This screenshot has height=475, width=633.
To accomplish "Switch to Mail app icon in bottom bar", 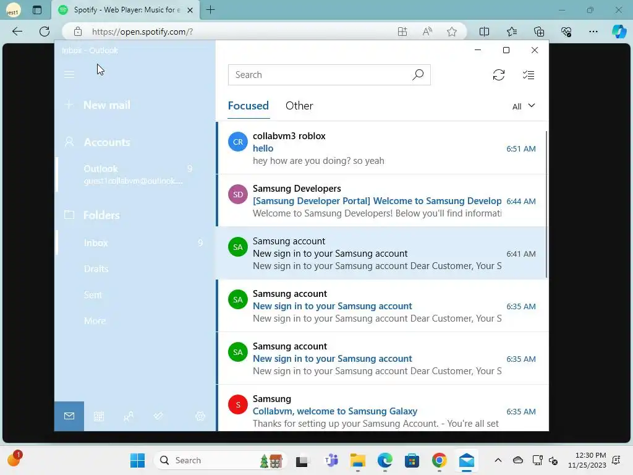I will point(69,416).
